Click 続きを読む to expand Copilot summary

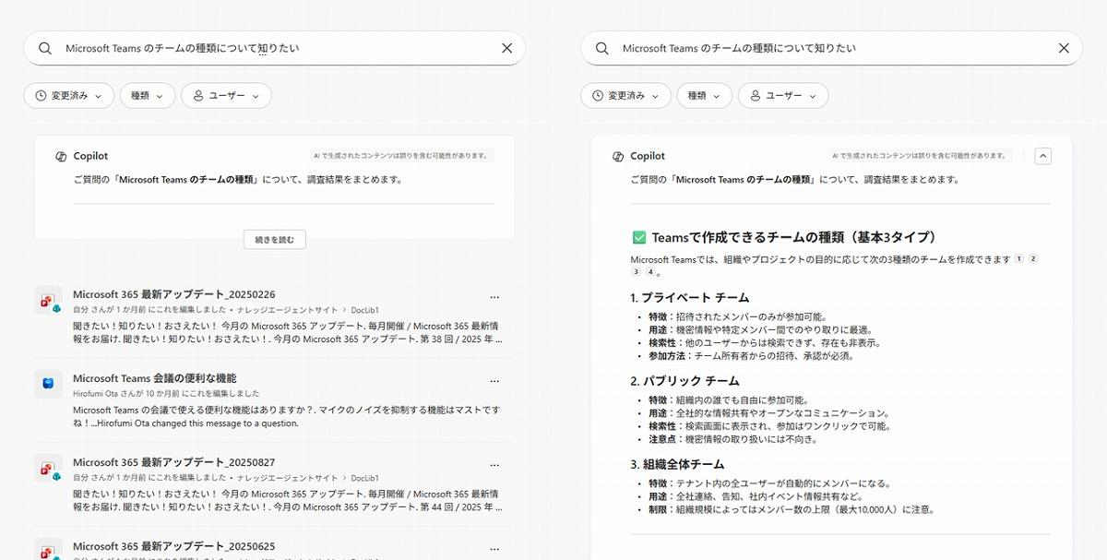click(274, 240)
